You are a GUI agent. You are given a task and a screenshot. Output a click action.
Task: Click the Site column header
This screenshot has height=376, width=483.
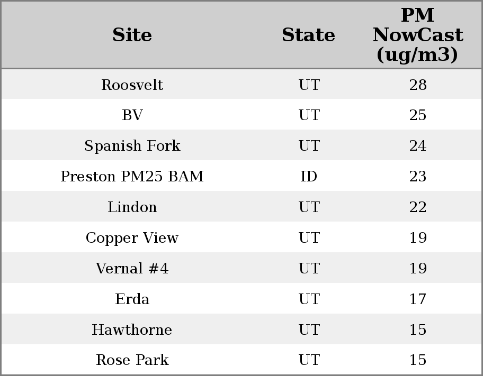pos(132,35)
